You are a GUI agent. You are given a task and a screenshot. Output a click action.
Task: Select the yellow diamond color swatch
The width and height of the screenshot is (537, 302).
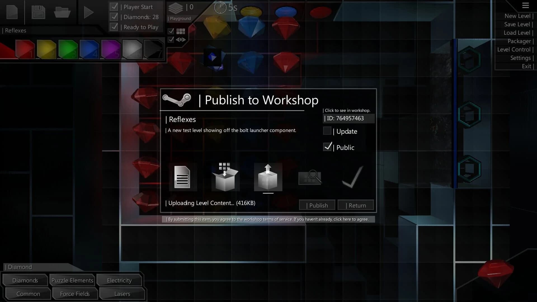coord(46,49)
